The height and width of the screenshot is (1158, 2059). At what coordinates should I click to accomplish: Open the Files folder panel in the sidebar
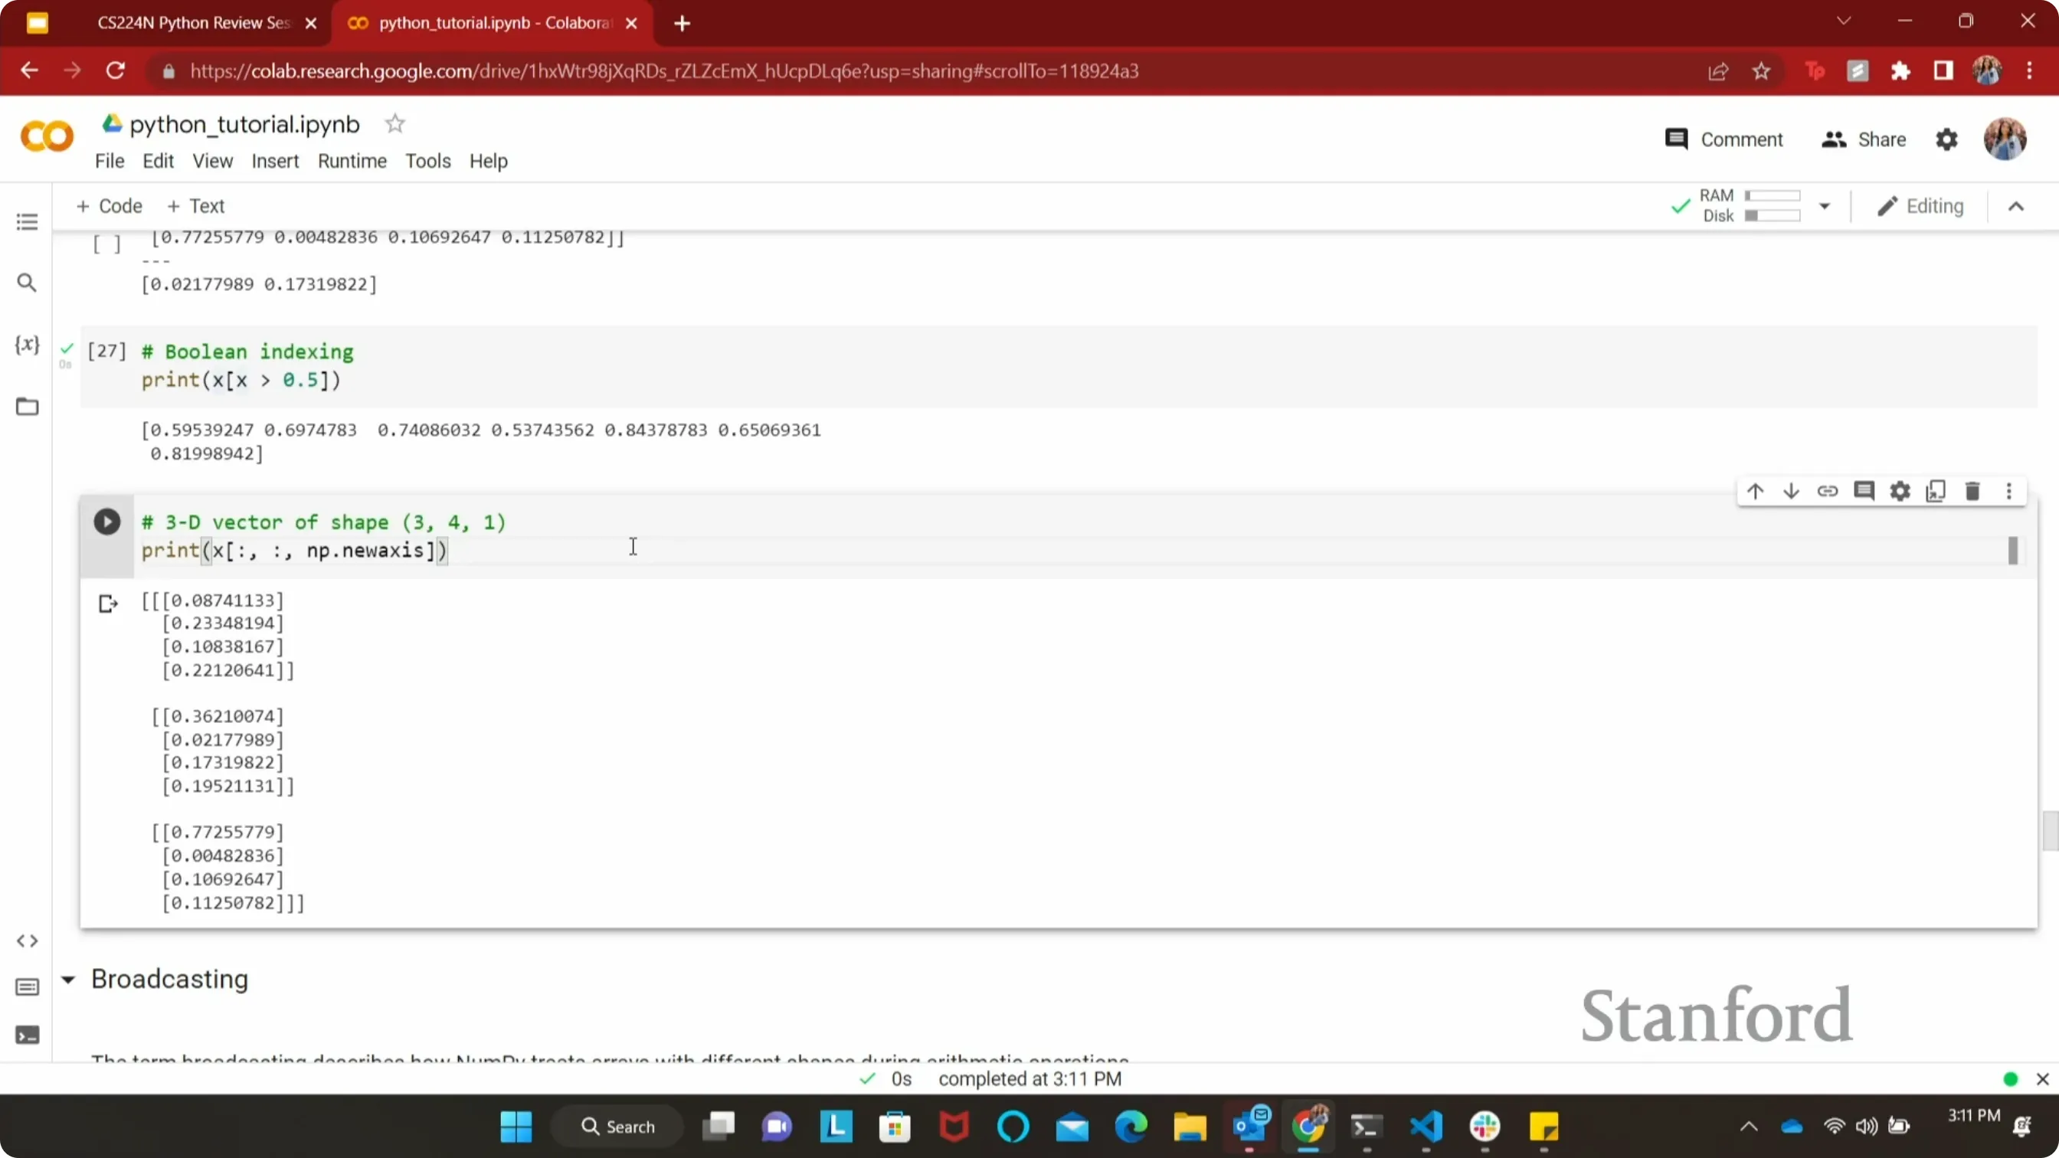pyautogui.click(x=27, y=407)
